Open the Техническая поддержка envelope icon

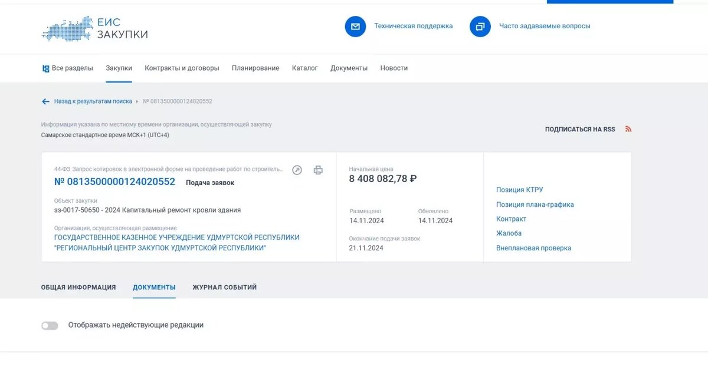[355, 26]
